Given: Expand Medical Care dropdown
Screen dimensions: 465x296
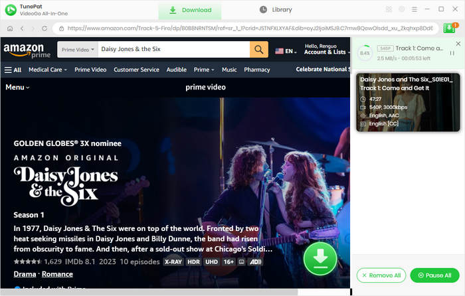Looking at the screenshot, I should tap(48, 70).
